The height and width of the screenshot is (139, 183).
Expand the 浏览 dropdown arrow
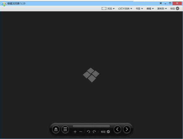tap(114, 9)
